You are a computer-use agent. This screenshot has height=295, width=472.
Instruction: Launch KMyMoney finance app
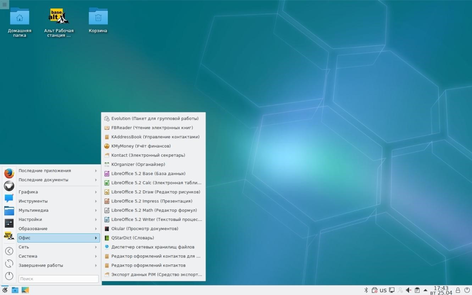(153, 146)
